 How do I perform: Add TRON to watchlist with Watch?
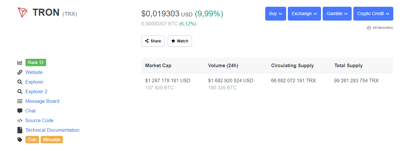(180, 41)
